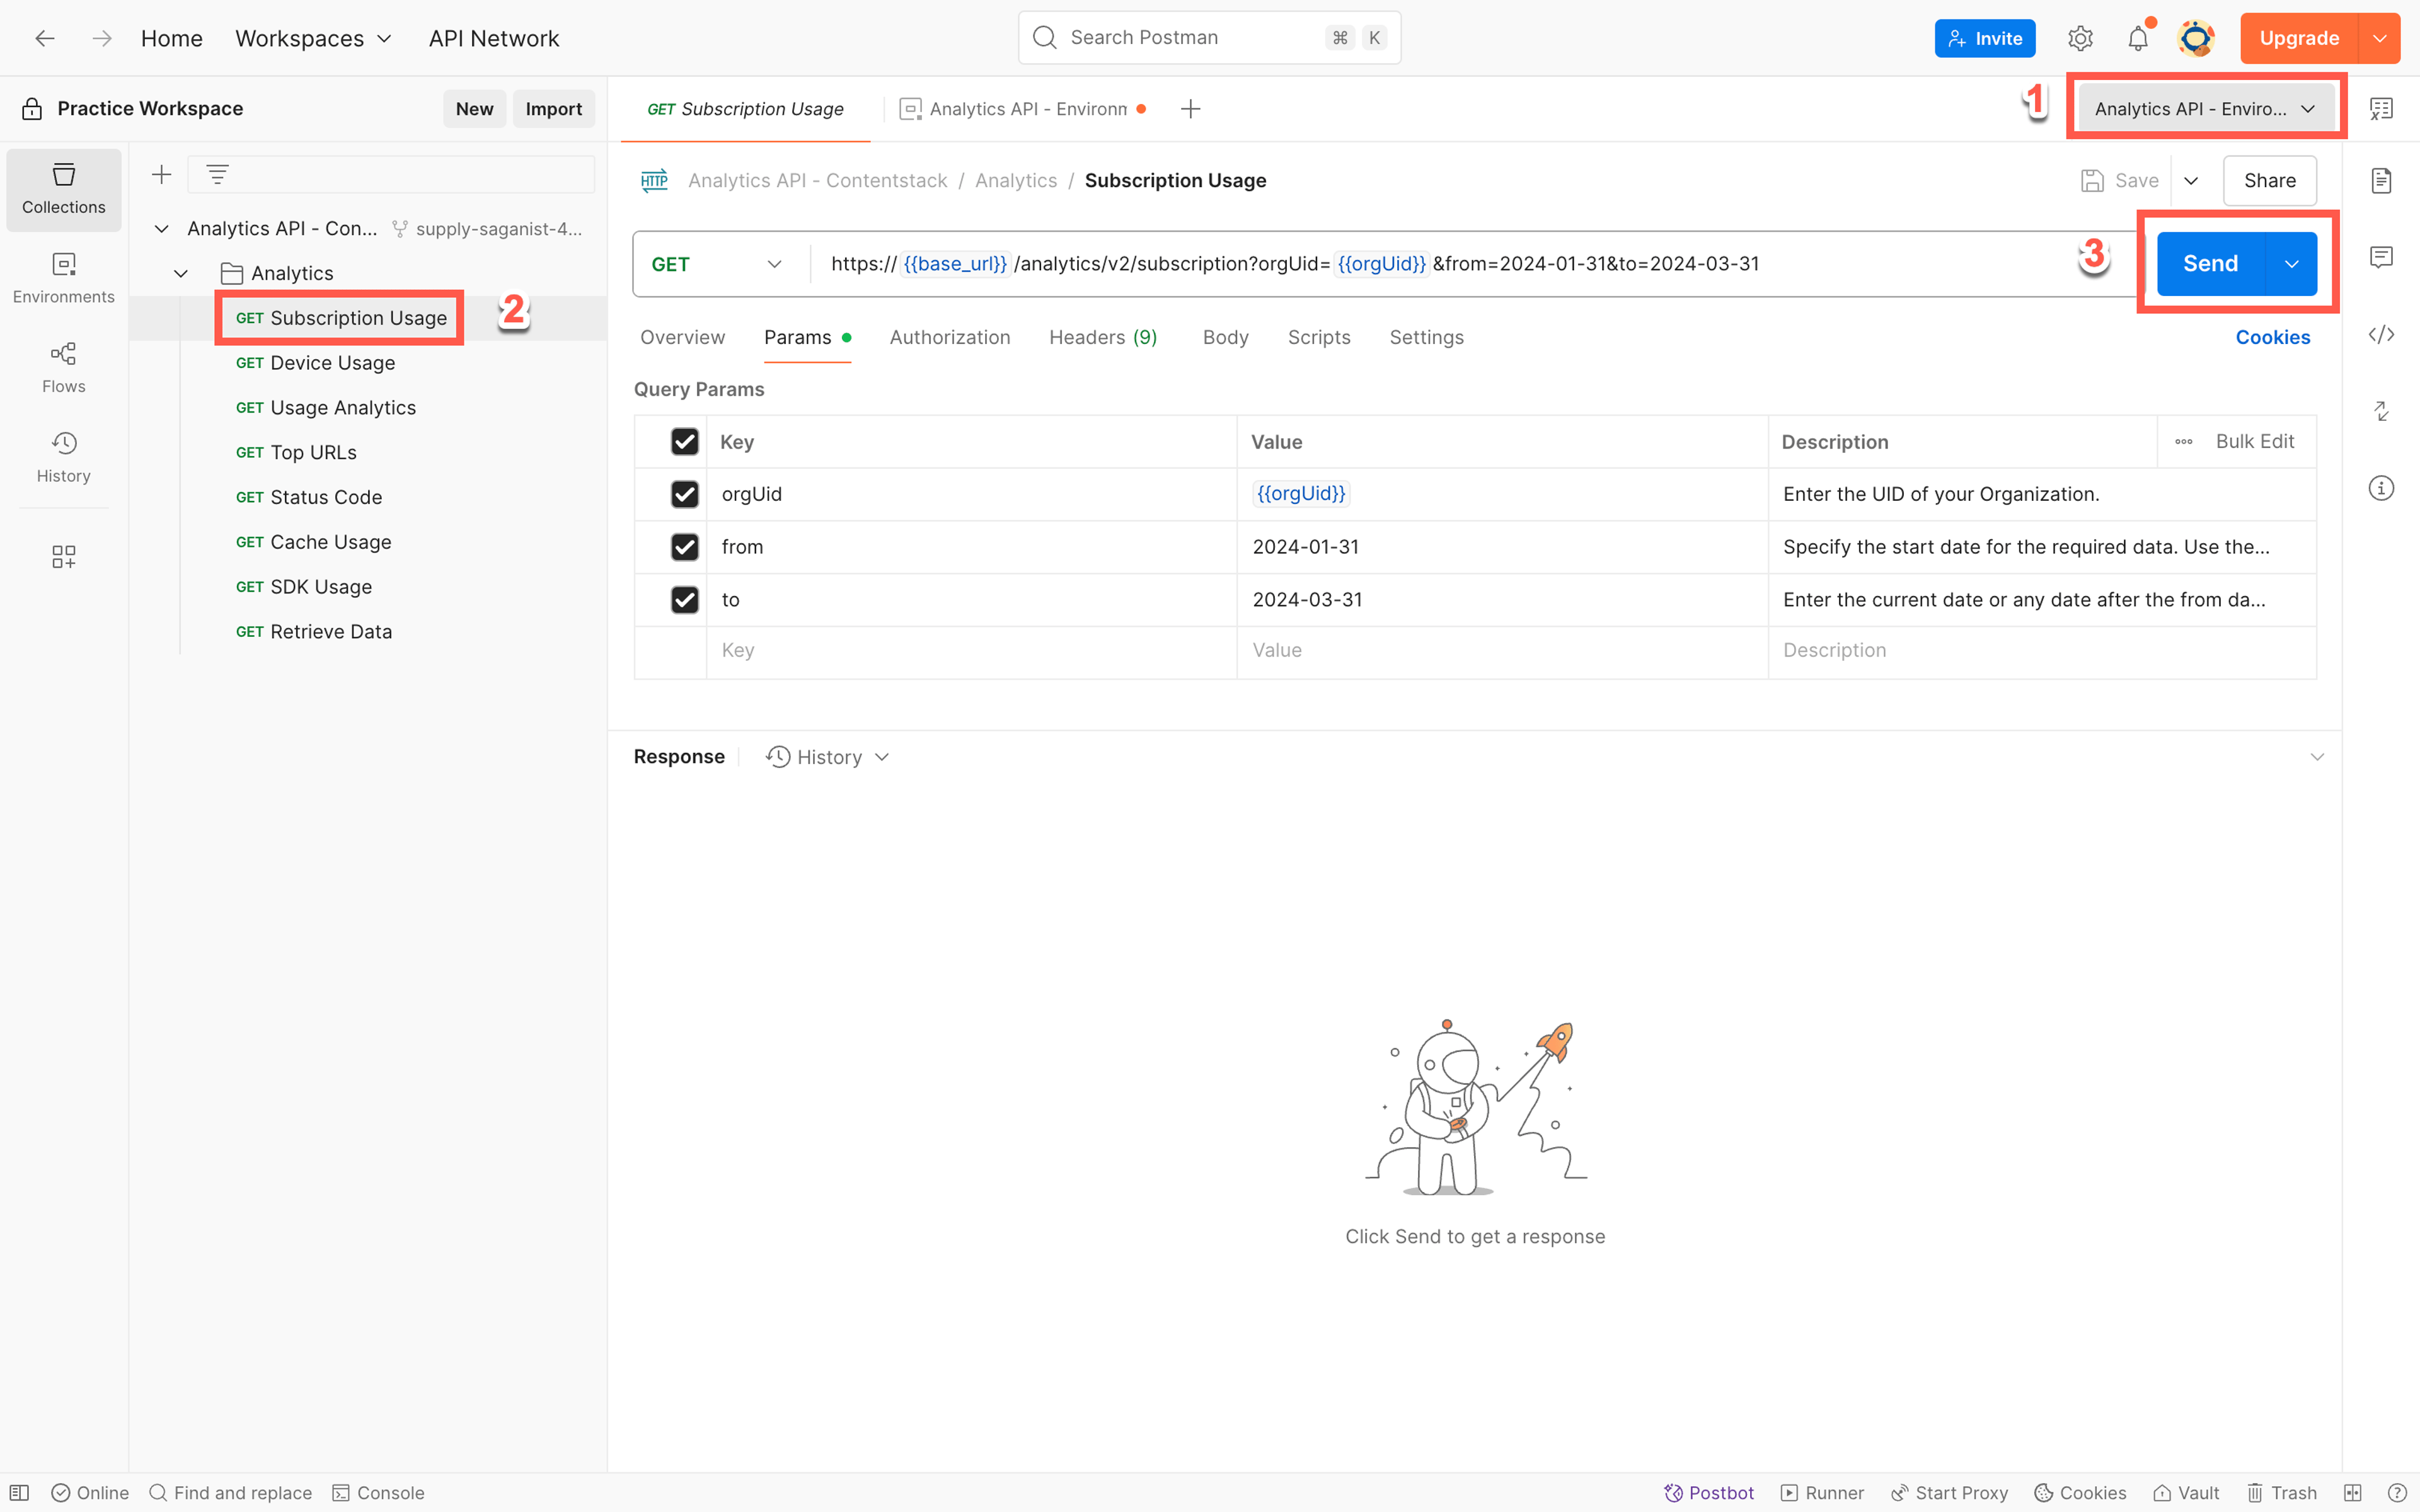Click the New button
The image size is (2420, 1512).
point(474,109)
